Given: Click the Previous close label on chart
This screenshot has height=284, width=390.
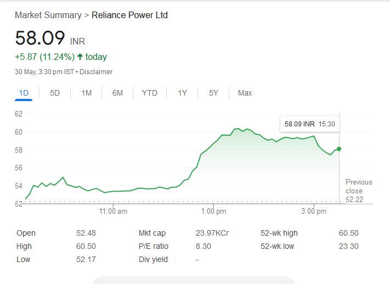Looking at the screenshot, I should coord(358,186).
